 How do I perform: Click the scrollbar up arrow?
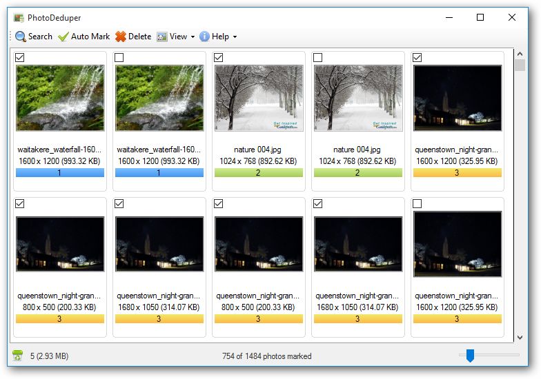click(x=520, y=54)
